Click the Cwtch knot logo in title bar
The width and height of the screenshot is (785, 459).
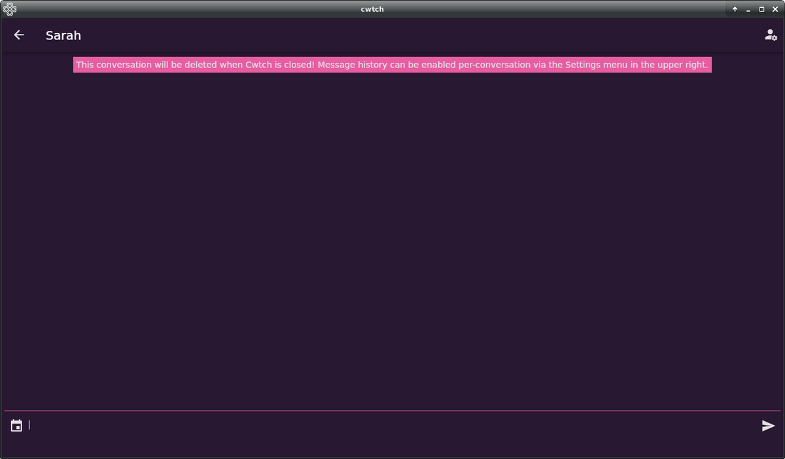(10, 9)
